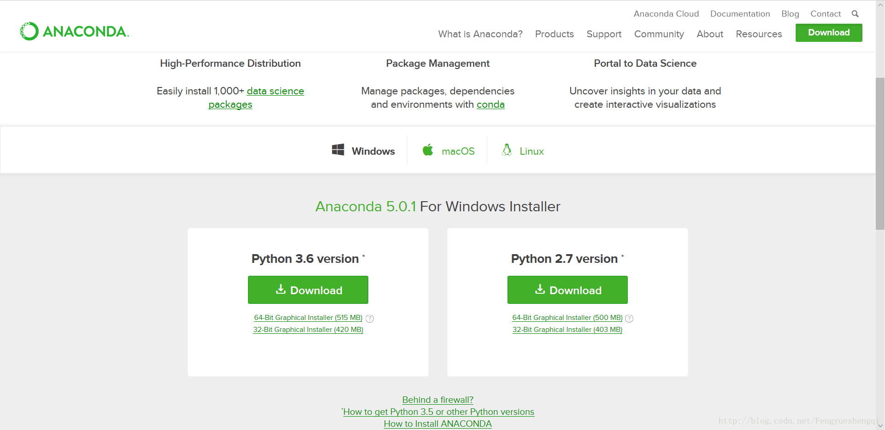The image size is (885, 430).
Task: Get 64-Bit Graphical Installer (515 MB)
Action: pos(308,318)
